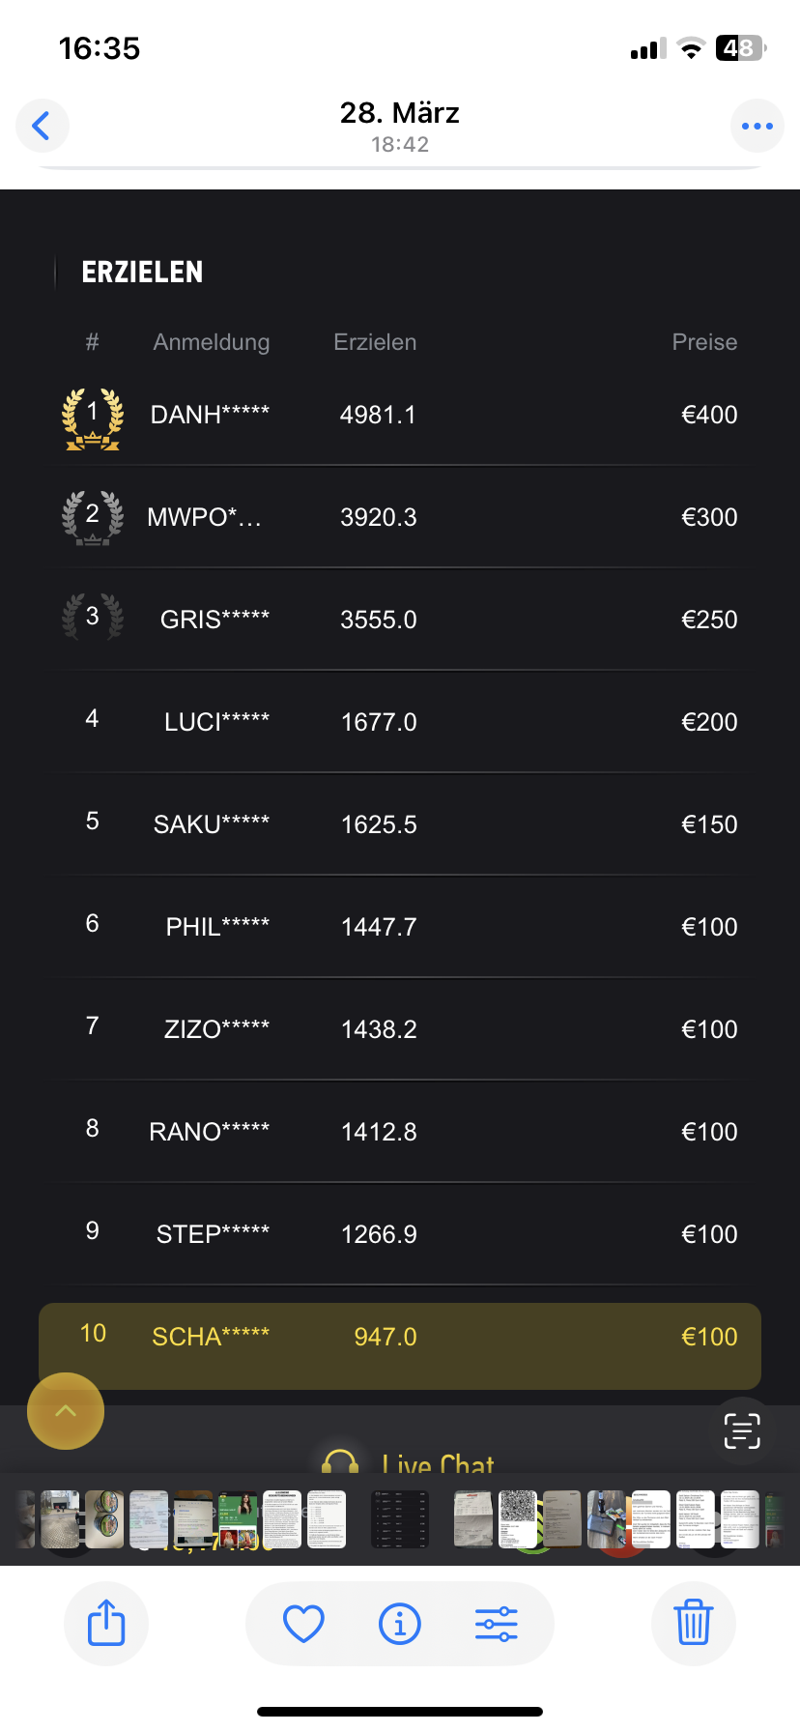Open the three-dot more options menu

point(757,126)
